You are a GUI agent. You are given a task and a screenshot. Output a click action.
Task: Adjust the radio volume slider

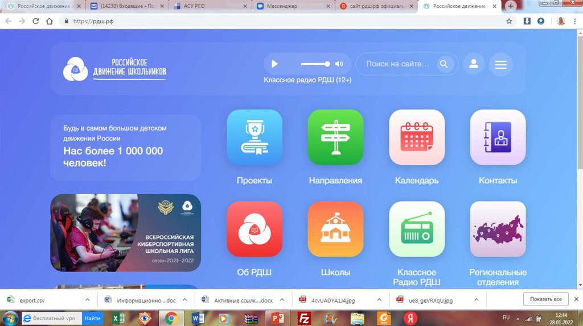click(x=315, y=64)
